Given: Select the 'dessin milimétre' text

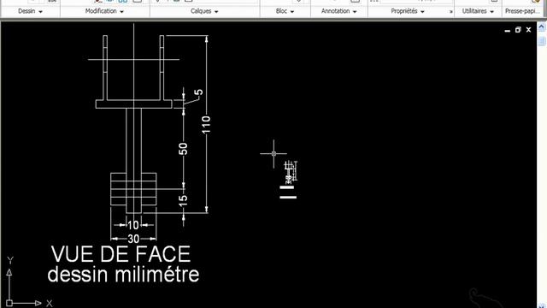Looking at the screenshot, I should pyautogui.click(x=123, y=274).
